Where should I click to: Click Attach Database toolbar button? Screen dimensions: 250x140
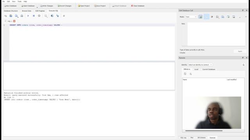[x=119, y=6]
